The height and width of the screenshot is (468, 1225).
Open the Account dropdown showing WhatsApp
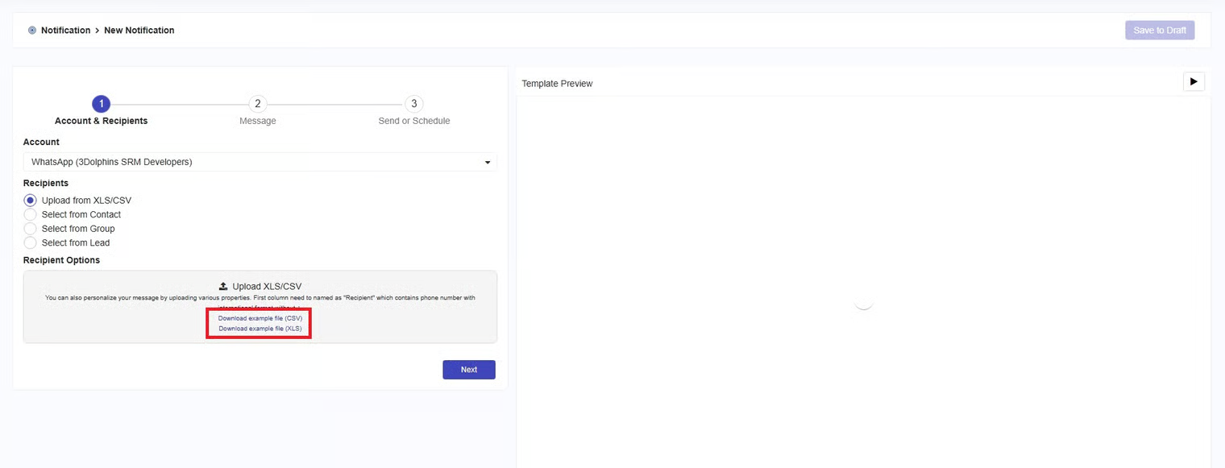(x=258, y=162)
